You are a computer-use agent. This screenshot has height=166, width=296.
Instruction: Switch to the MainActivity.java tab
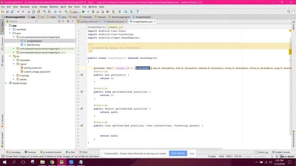(x=115, y=22)
